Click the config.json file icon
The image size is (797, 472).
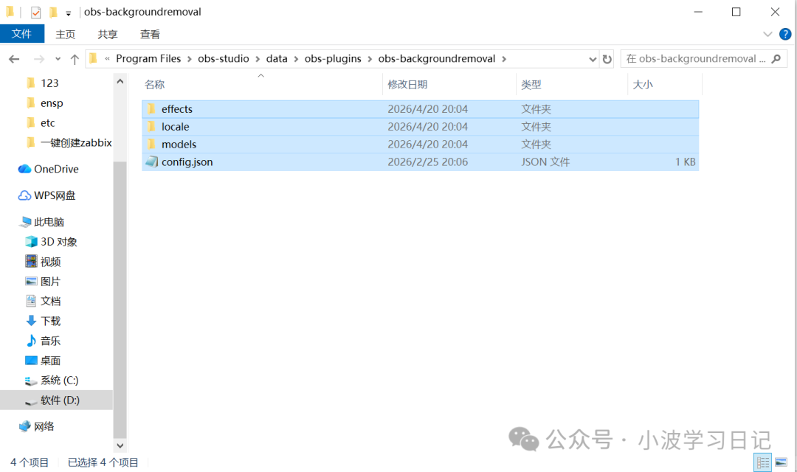(151, 162)
